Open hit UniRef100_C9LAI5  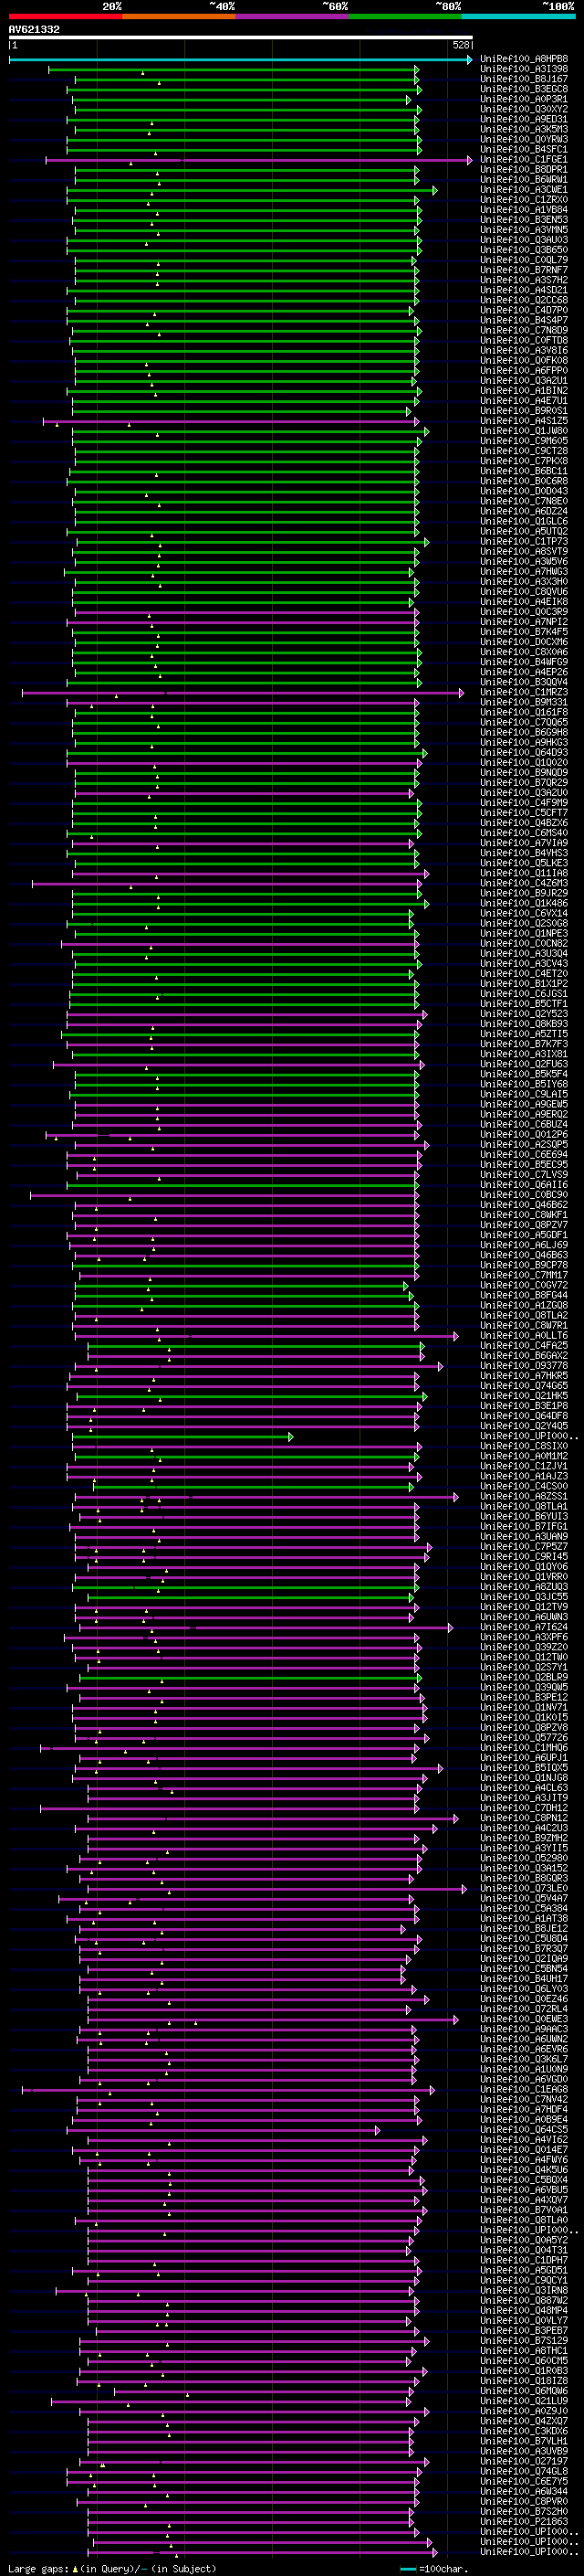pos(524,1094)
